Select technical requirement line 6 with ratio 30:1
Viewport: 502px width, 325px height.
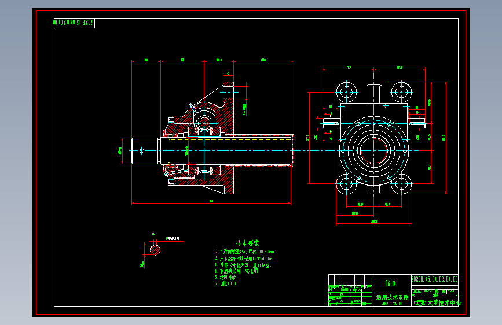click(x=225, y=284)
